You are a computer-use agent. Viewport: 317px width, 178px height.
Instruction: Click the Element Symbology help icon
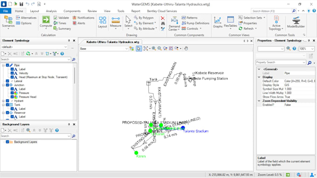point(62,53)
